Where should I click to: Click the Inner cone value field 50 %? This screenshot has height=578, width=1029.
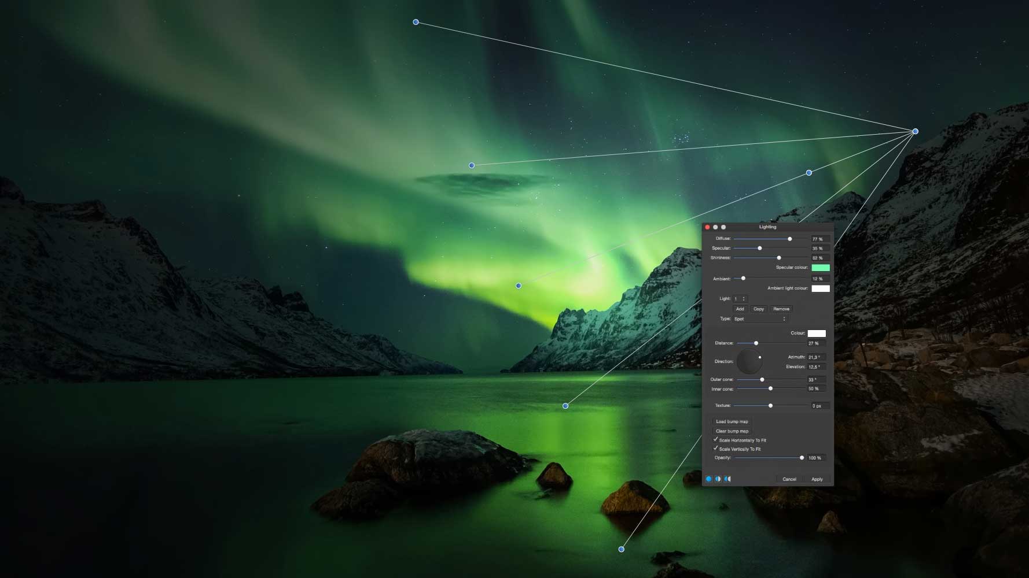coord(817,389)
